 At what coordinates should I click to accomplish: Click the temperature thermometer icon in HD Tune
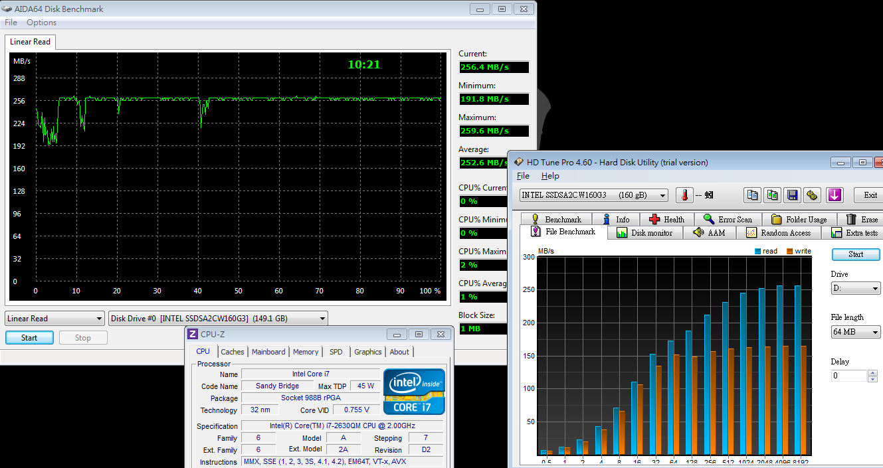[x=684, y=195]
